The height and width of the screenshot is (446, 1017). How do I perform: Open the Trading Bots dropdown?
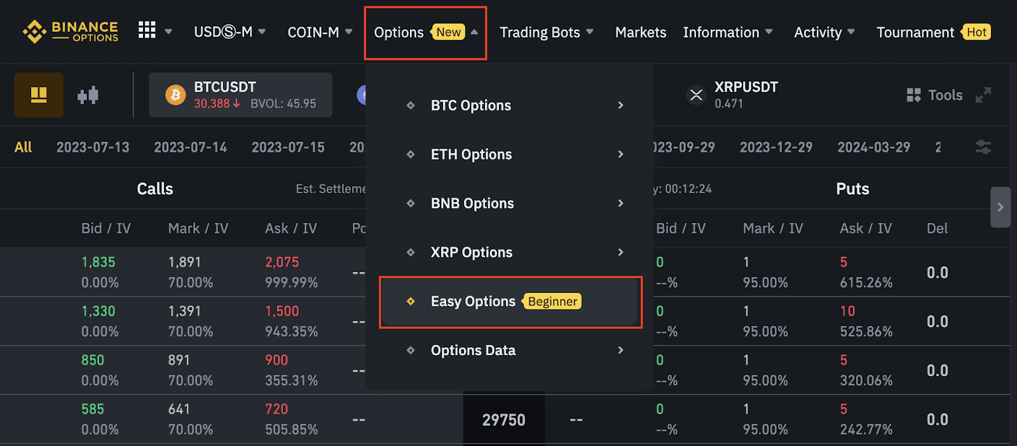pos(546,32)
